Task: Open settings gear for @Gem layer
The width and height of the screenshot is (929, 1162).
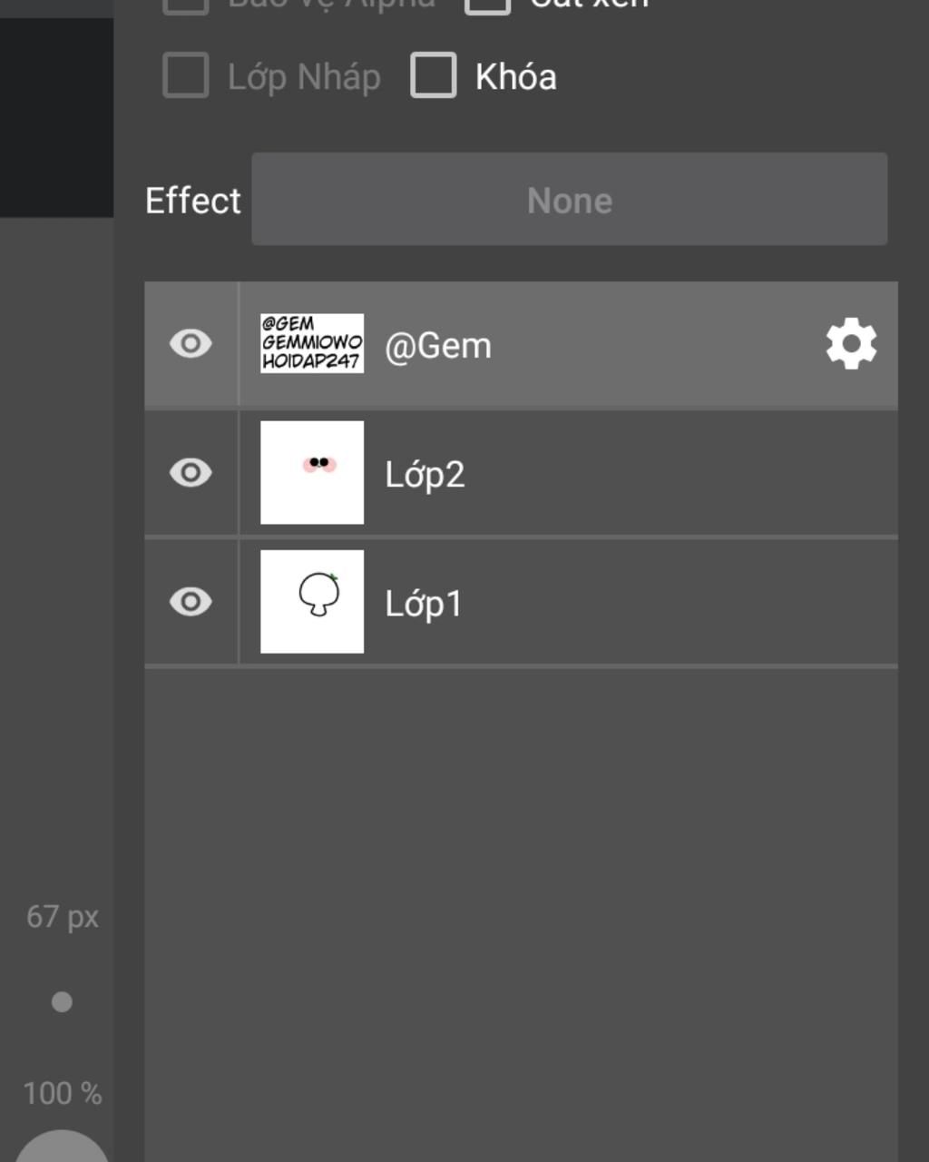Action: (x=851, y=344)
